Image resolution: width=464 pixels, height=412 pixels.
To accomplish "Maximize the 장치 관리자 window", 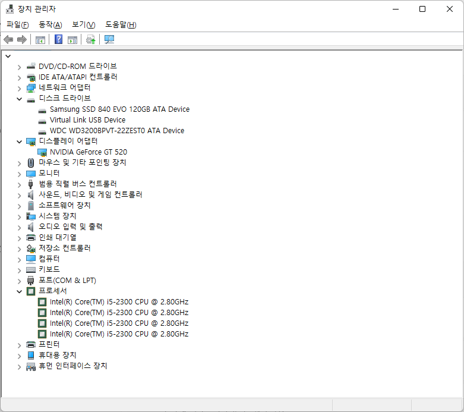I will (x=422, y=9).
